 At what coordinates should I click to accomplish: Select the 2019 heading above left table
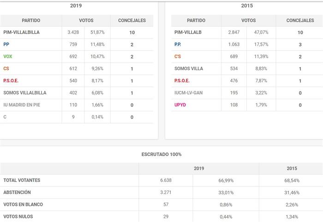click(x=76, y=6)
